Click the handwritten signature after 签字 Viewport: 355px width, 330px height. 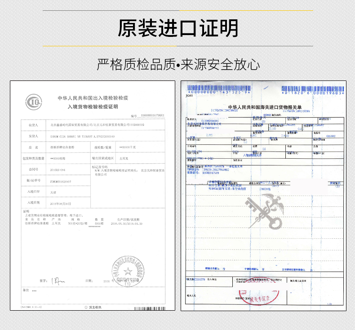pyautogui.click(x=58, y=281)
